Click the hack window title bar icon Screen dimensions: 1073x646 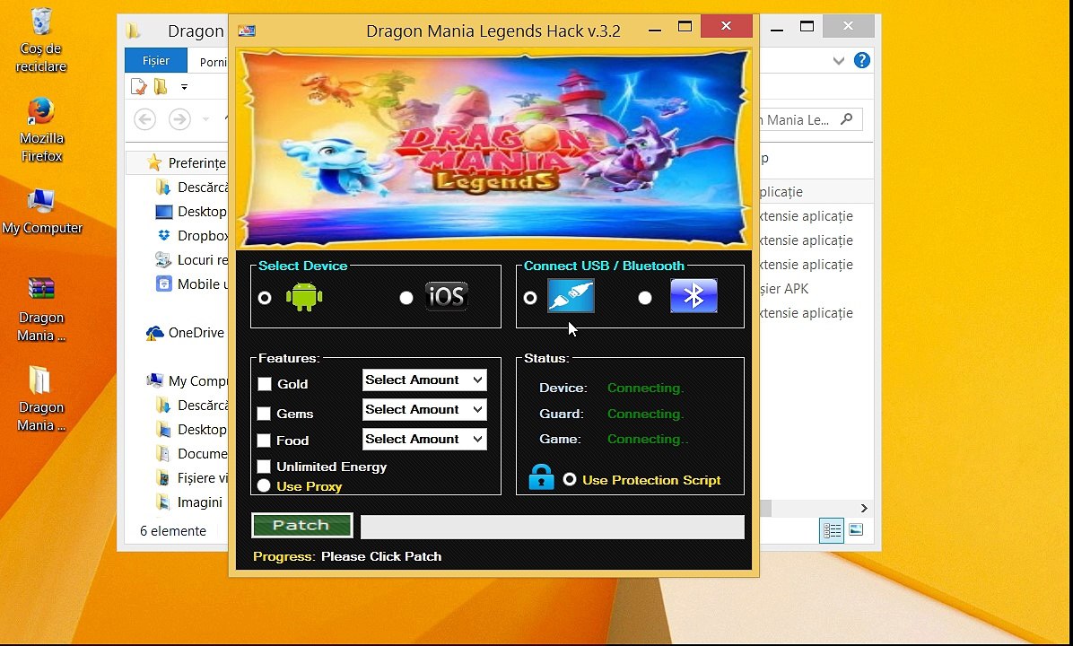point(247,31)
